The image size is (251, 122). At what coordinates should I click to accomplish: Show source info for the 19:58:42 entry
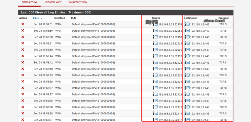point(153,63)
